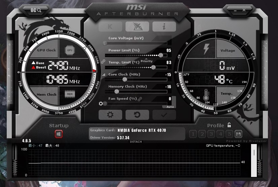
Task: Reset settings with the circular arrow button
Action: pos(137,115)
